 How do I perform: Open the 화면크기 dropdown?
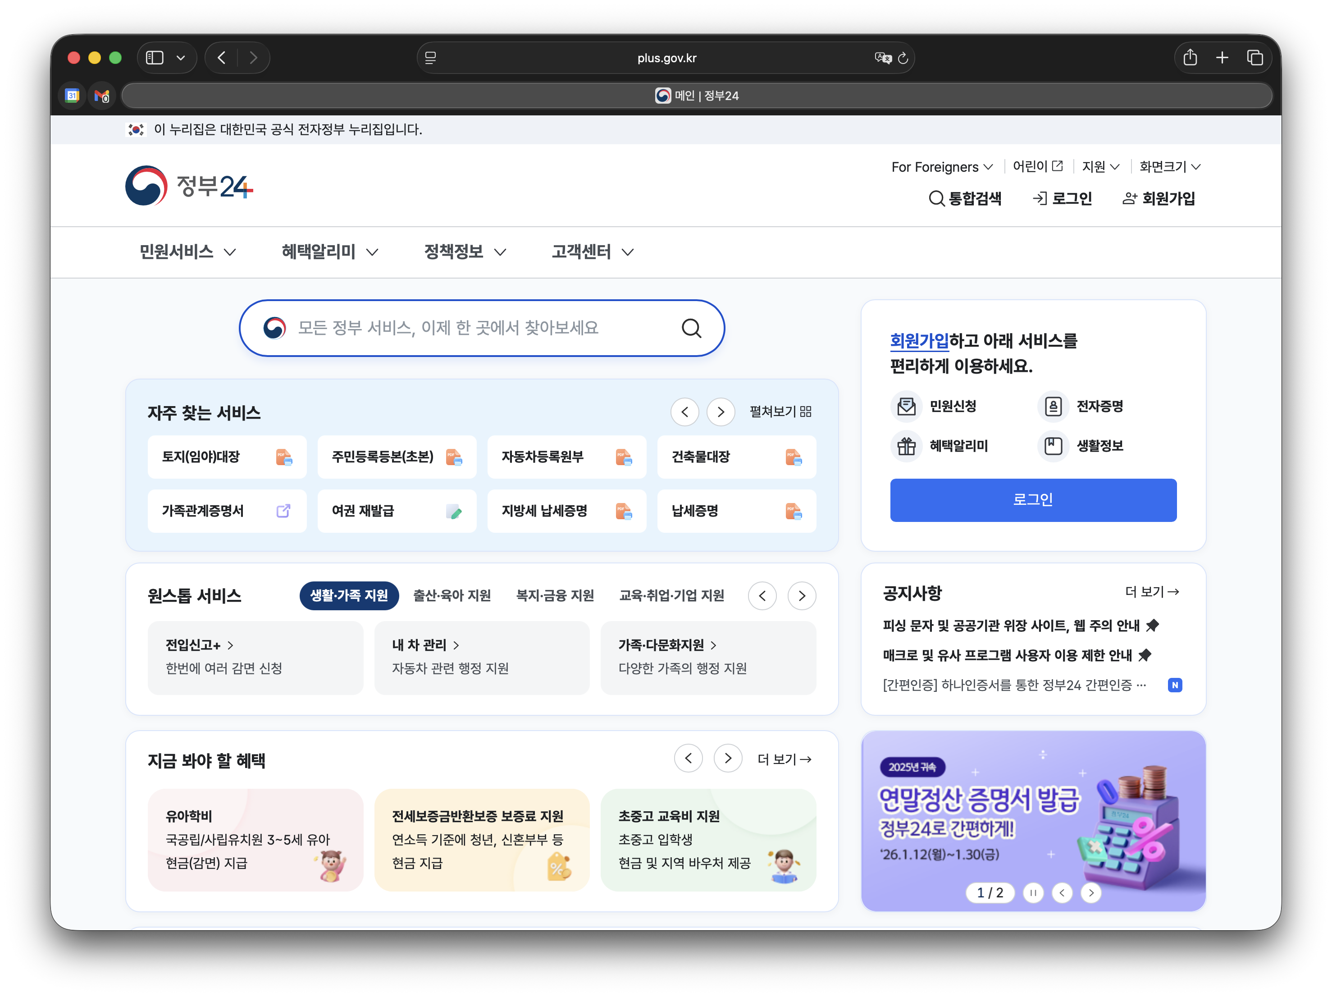tap(1169, 167)
